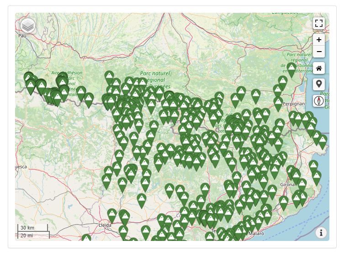Click the Parc naturel régional Pyrénées label
344x256 pixels.
155,79
